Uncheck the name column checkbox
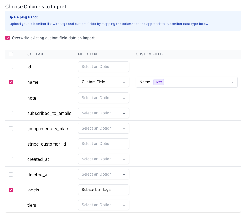Viewport: 246px width, 214px height. (11, 82)
